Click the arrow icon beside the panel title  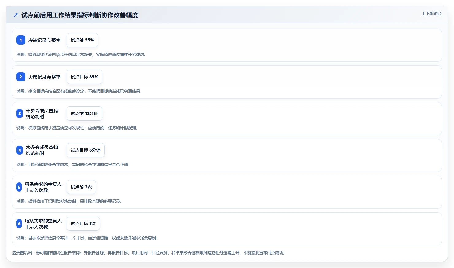click(16, 15)
